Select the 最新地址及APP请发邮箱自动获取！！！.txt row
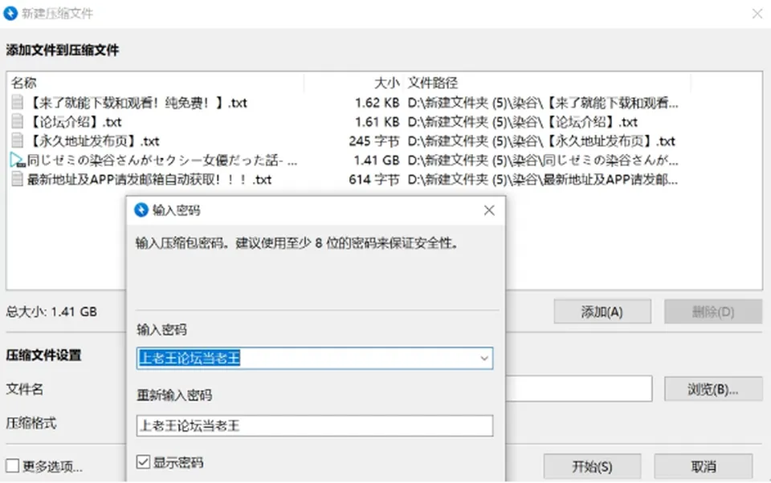771x483 pixels. pos(345,180)
